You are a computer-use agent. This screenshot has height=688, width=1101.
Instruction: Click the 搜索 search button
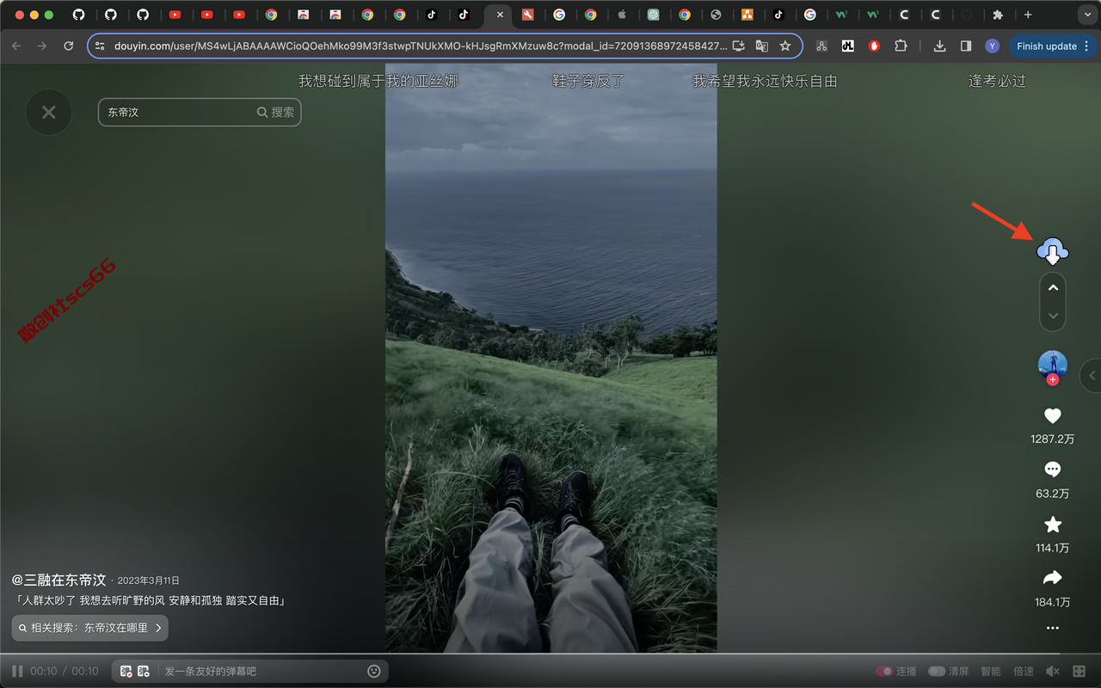(x=276, y=112)
